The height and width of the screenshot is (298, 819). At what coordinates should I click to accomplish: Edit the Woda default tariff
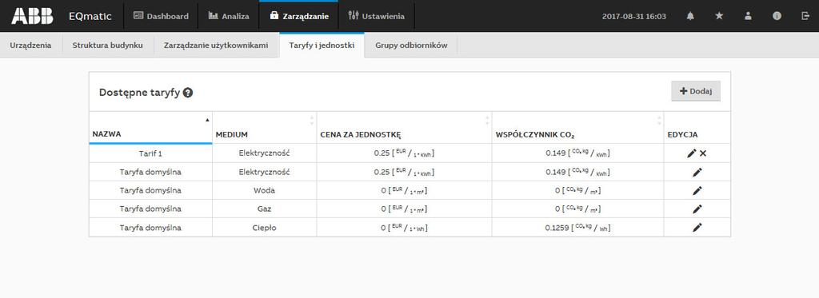pyautogui.click(x=697, y=190)
